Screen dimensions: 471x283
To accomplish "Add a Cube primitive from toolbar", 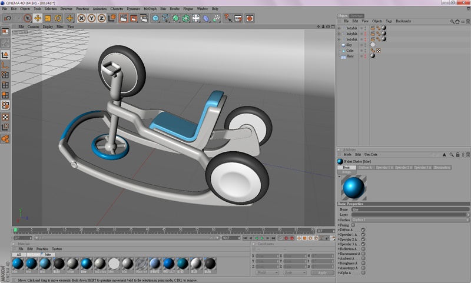I will point(155,18).
